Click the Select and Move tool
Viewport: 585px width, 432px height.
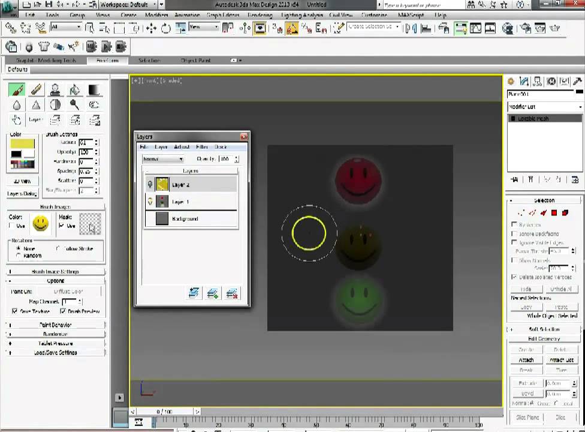pos(151,28)
